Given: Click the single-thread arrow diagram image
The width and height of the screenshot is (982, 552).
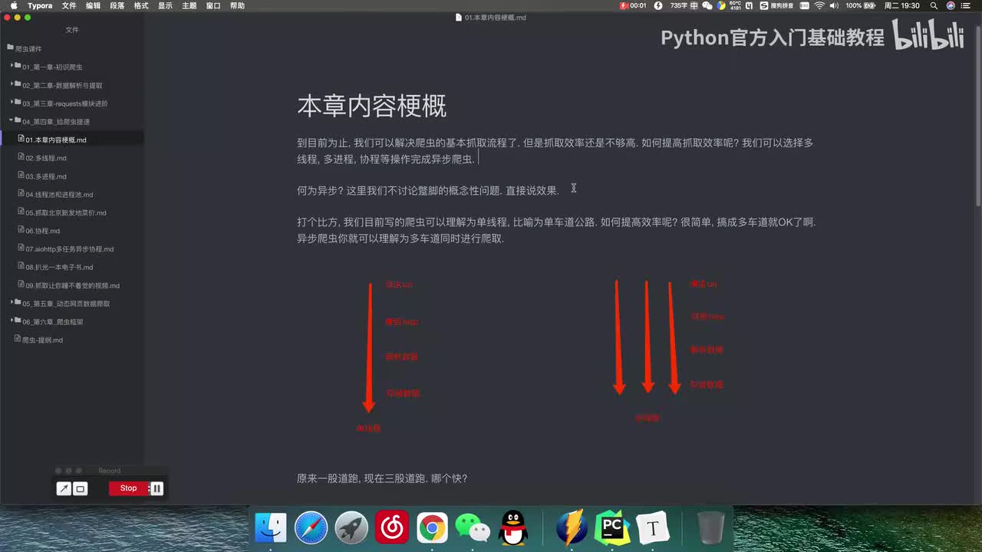Looking at the screenshot, I should tap(390, 356).
